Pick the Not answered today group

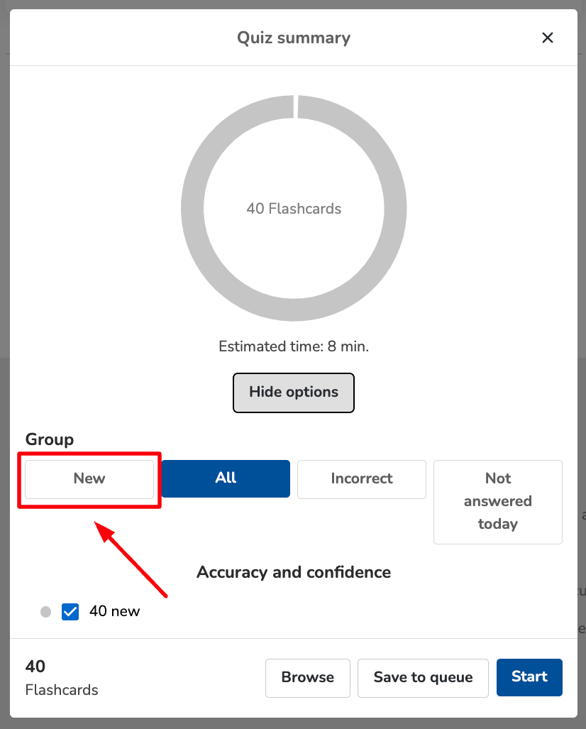click(497, 501)
